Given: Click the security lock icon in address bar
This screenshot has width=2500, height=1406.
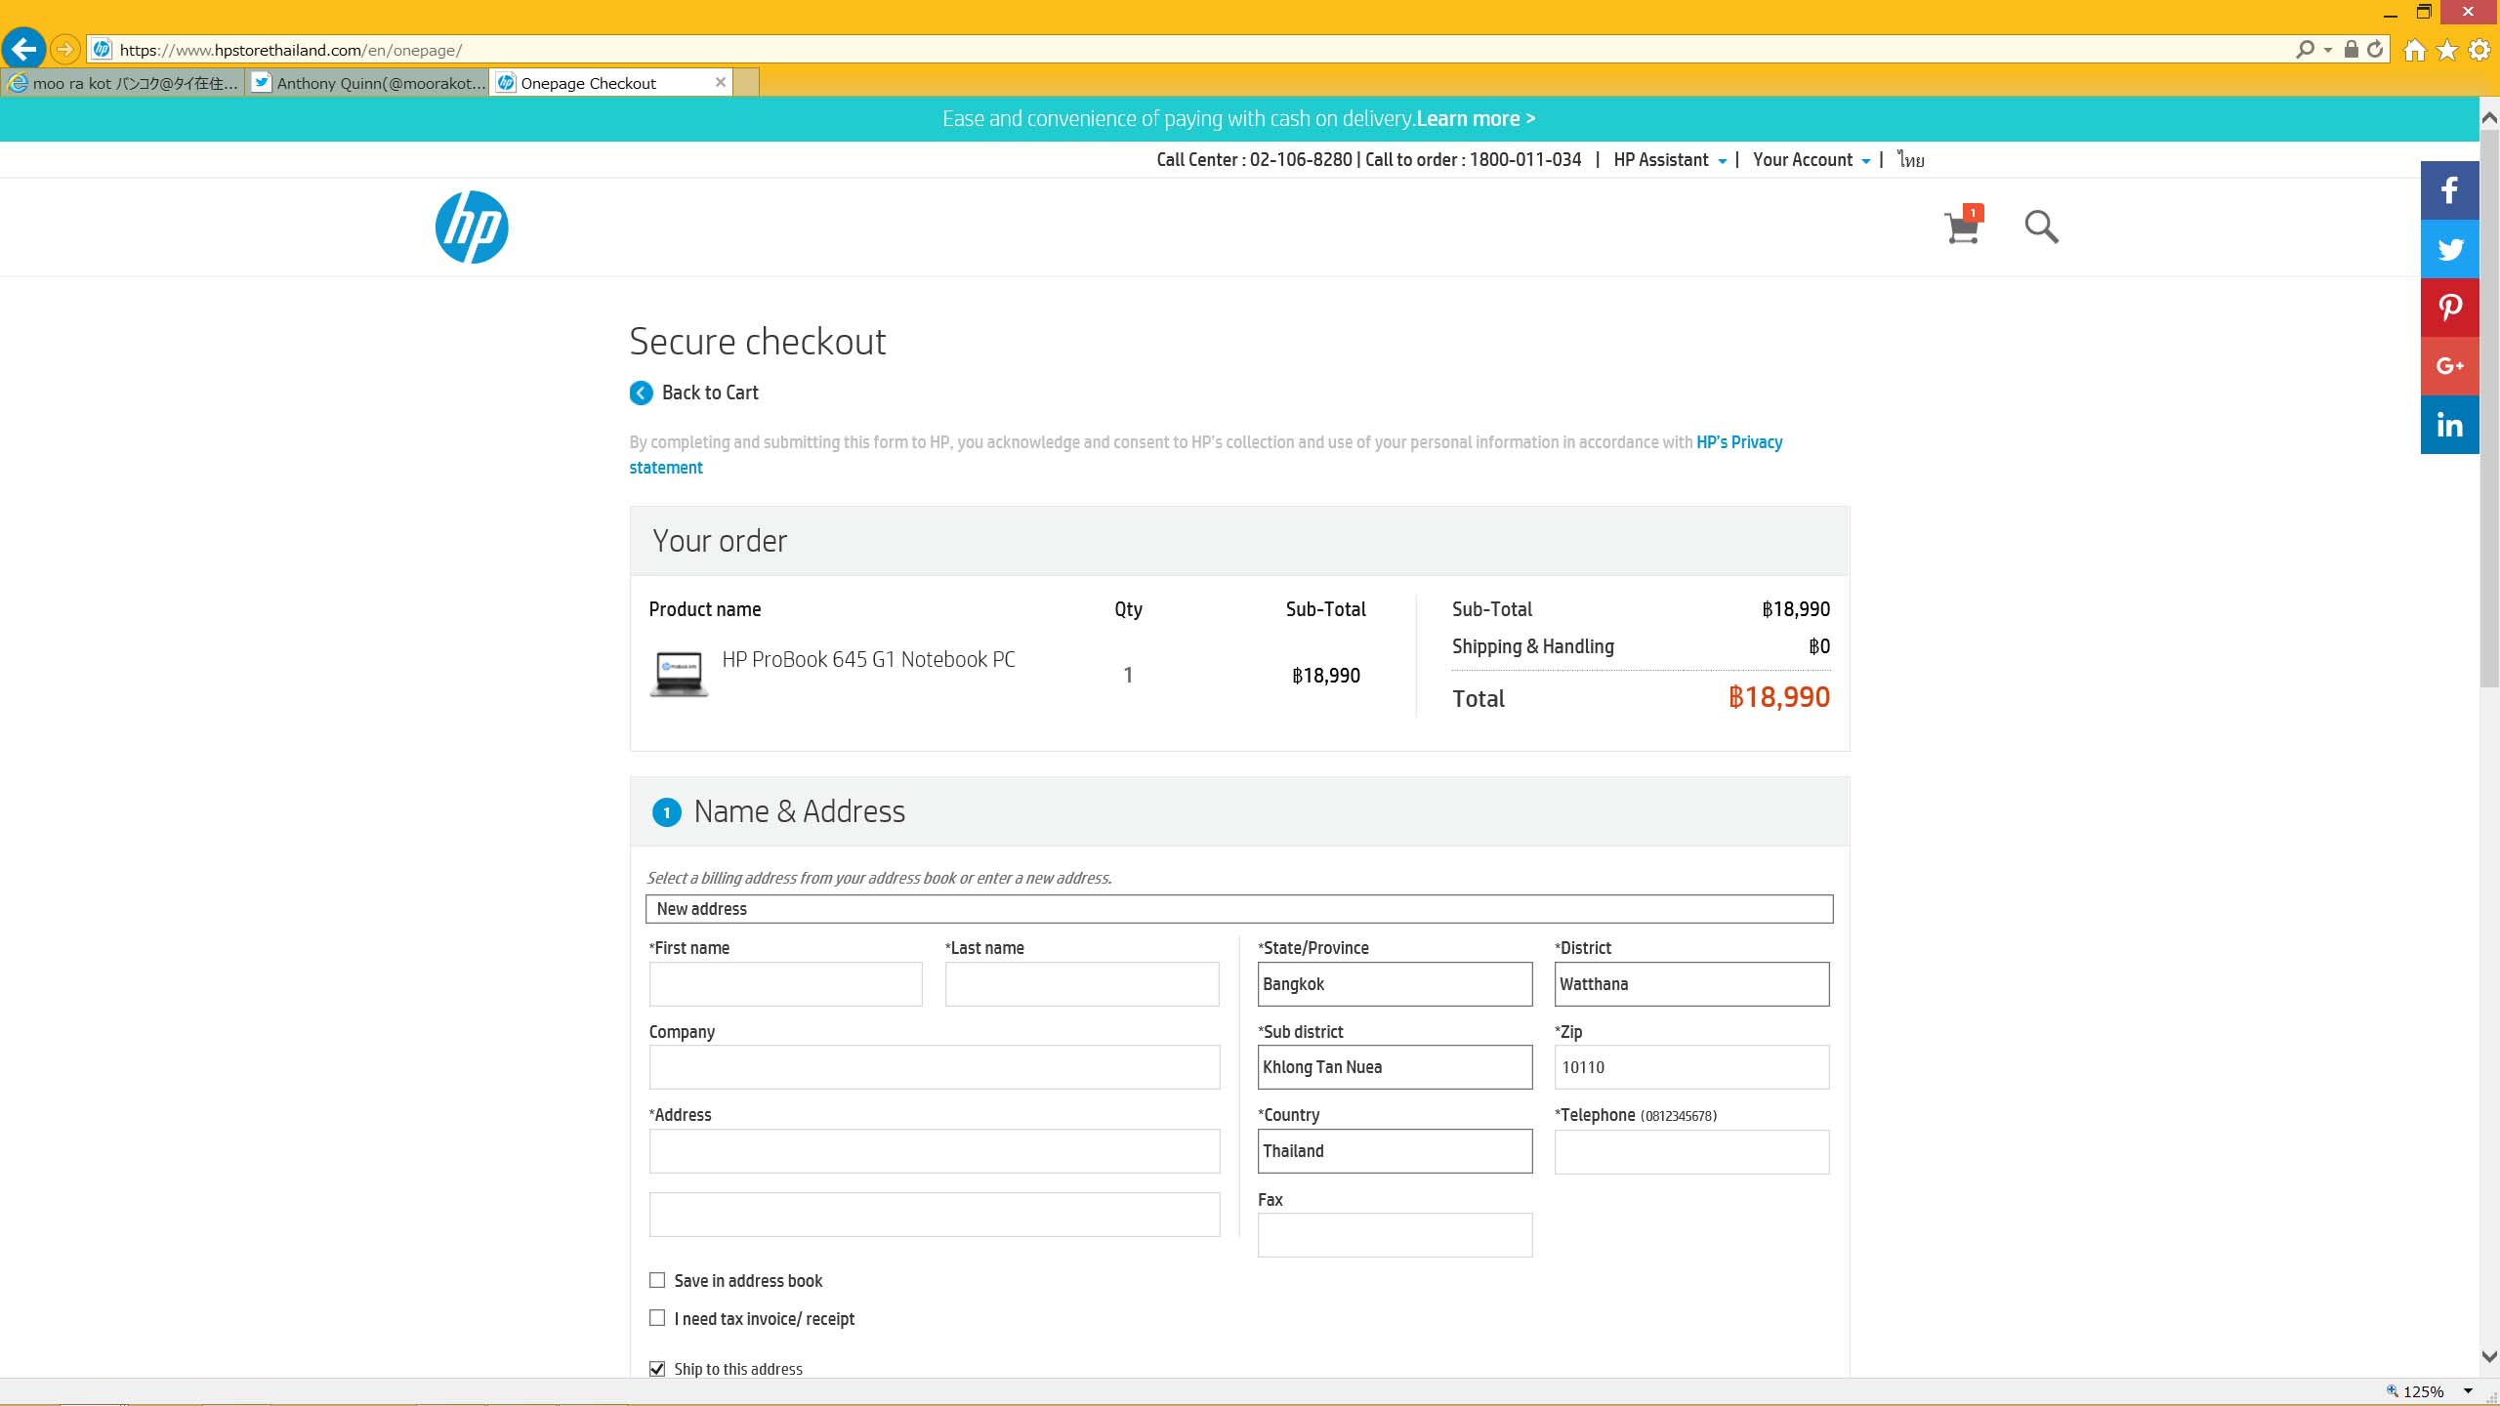Looking at the screenshot, I should click(2352, 49).
